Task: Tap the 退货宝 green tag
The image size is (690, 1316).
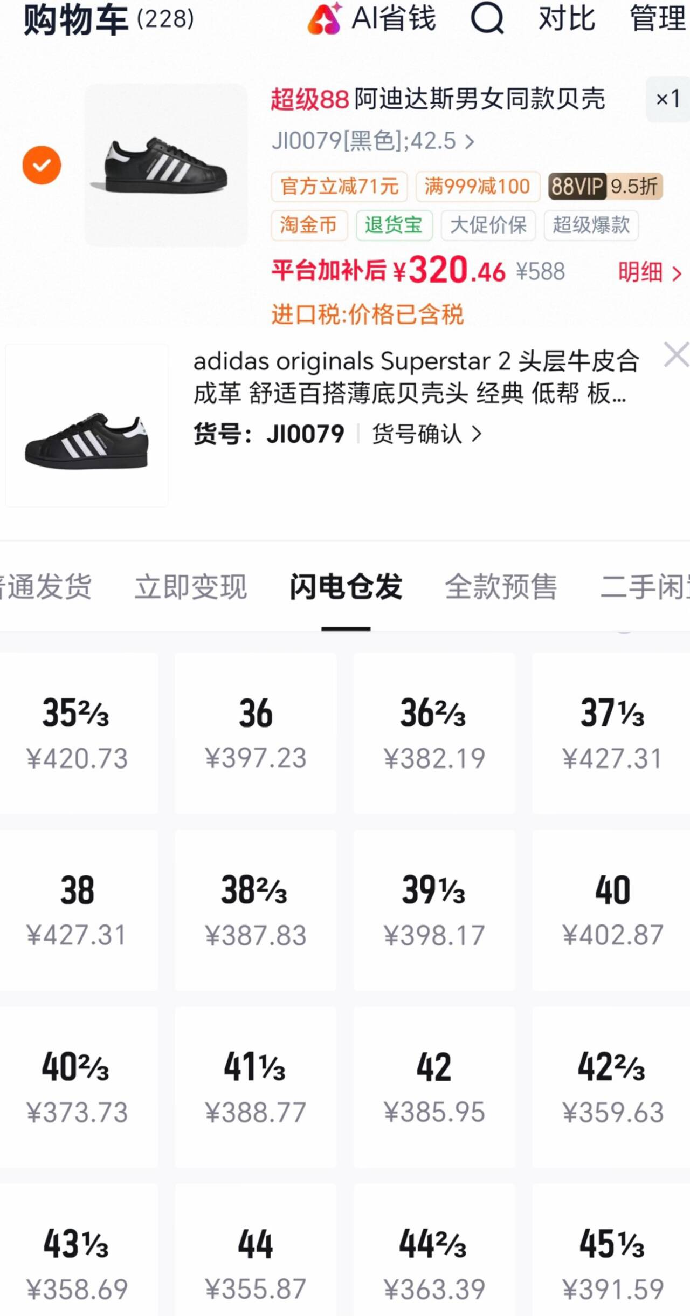Action: tap(394, 225)
